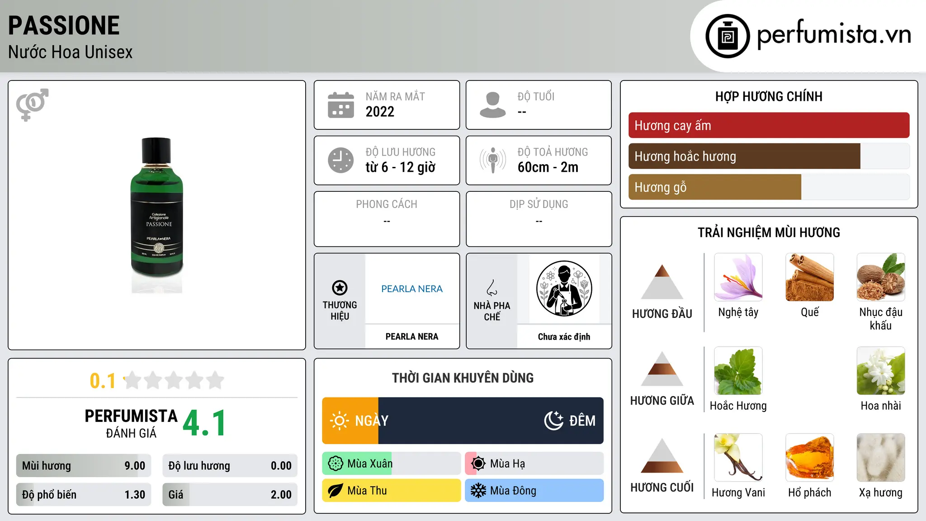This screenshot has height=521, width=926.
Task: Click the star badge icon above Thương hiệu
Action: coord(340,288)
